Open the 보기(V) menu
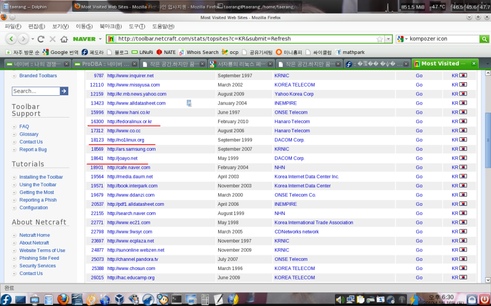491x306 pixels. [61, 26]
